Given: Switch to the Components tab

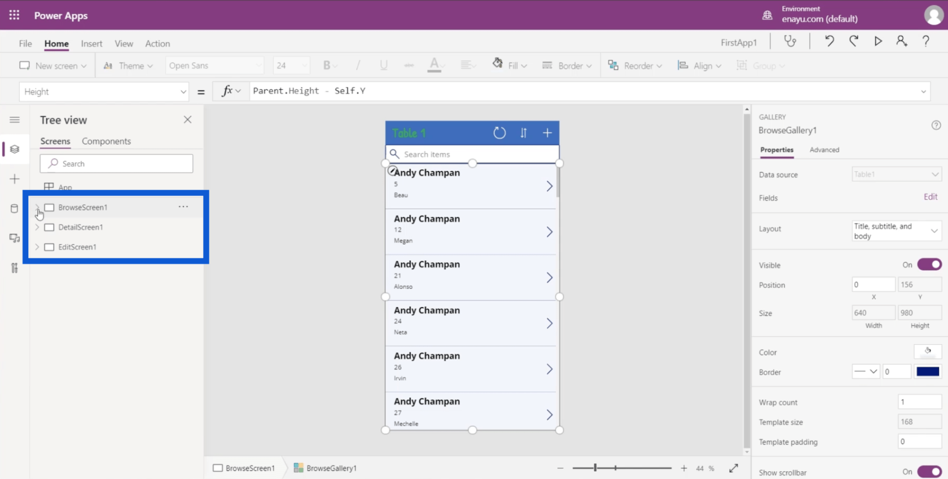Looking at the screenshot, I should click(x=106, y=141).
